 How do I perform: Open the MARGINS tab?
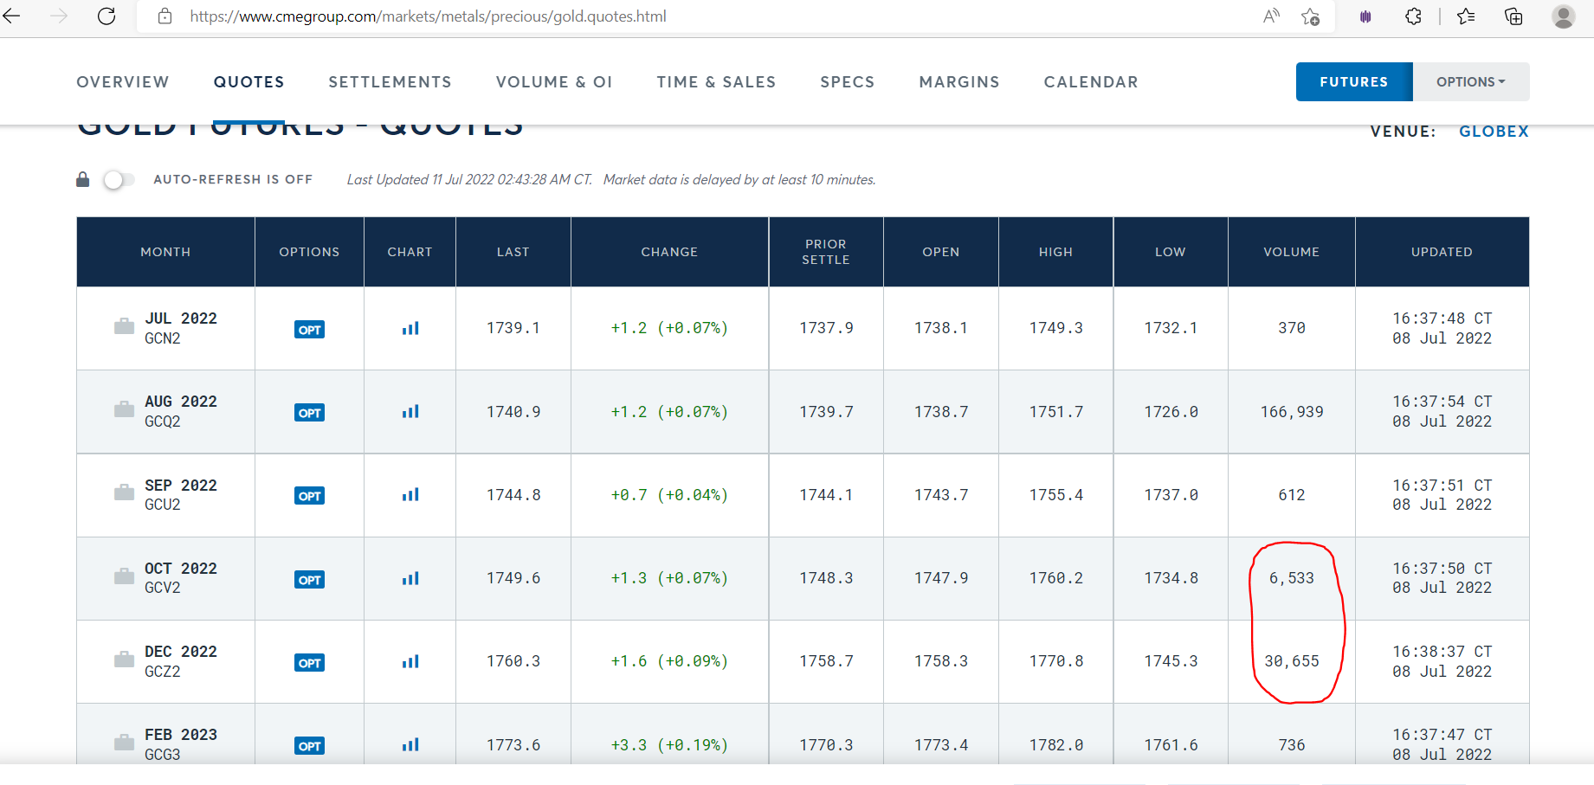[x=959, y=82]
